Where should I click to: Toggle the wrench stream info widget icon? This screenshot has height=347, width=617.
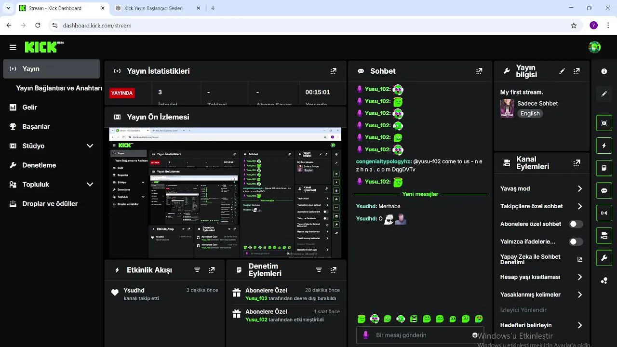(x=604, y=258)
